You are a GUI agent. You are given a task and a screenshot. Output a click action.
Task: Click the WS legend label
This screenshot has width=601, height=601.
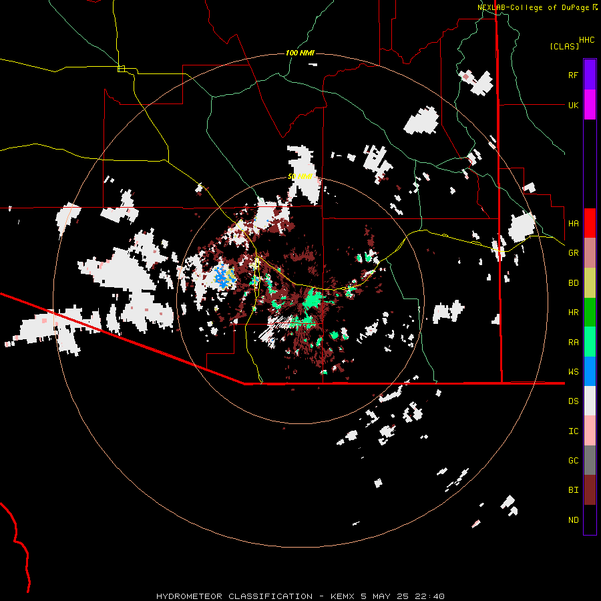573,372
